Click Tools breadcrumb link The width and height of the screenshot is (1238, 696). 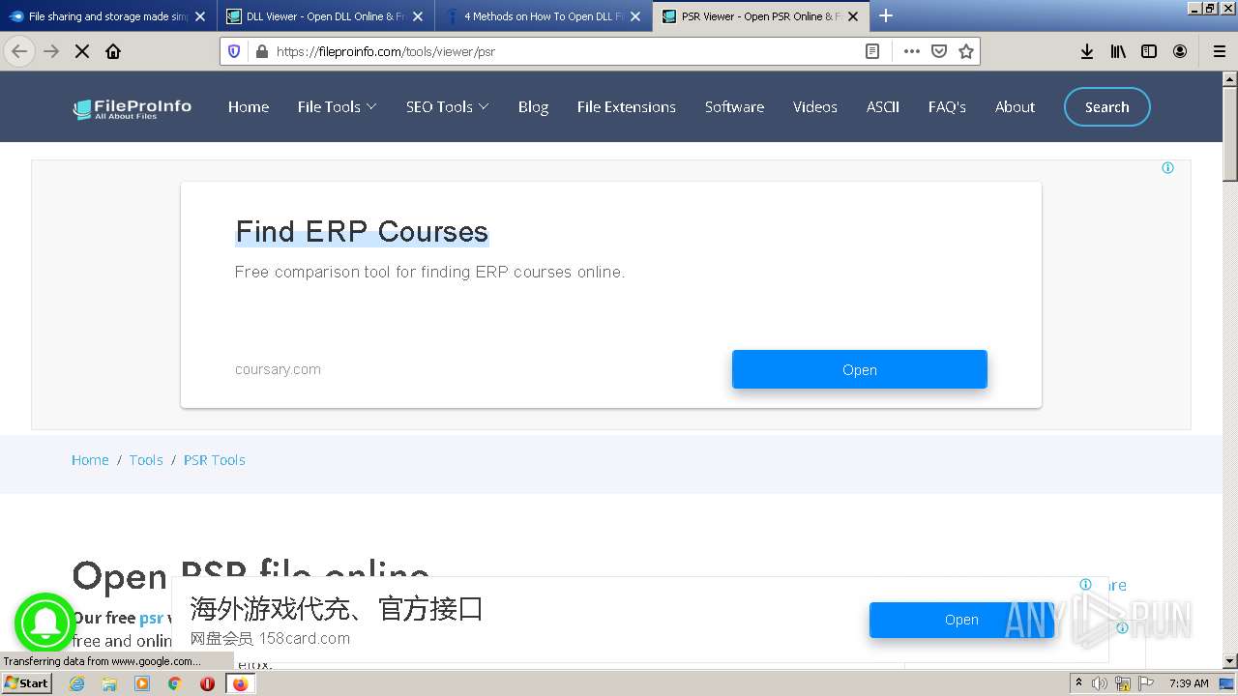146,460
